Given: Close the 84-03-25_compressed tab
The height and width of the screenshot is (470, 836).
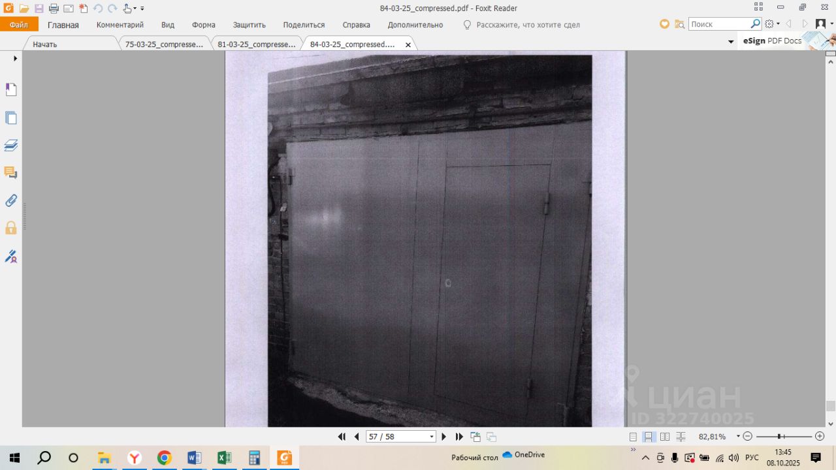Looking at the screenshot, I should click(408, 45).
